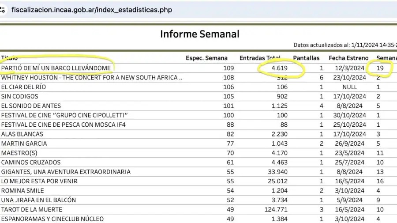Click the 1.043 total entries value
397x223 pixels.
click(x=280, y=144)
